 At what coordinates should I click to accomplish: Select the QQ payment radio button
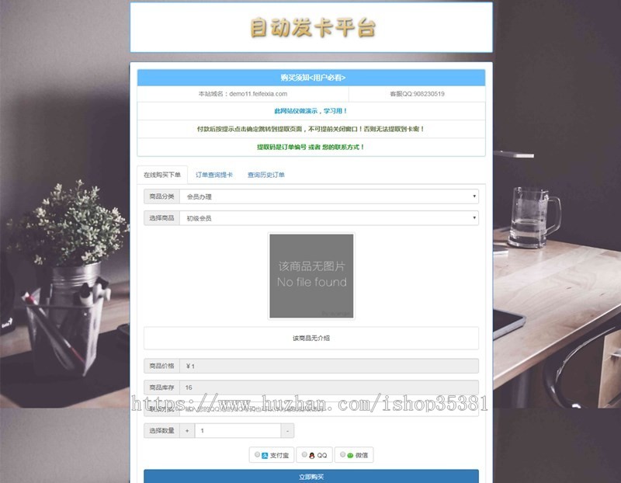click(304, 454)
